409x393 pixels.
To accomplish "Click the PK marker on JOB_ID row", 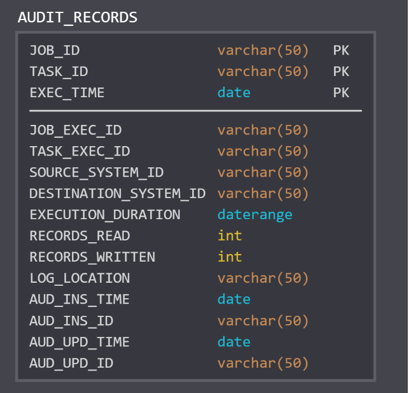I will point(341,51).
